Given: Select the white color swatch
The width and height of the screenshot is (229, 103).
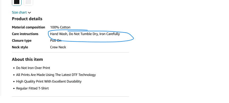Looking at the screenshot, I should point(28,2).
